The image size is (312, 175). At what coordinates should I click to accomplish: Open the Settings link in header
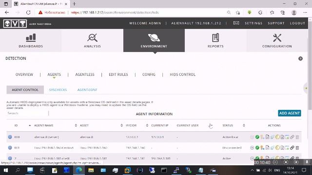point(253,23)
